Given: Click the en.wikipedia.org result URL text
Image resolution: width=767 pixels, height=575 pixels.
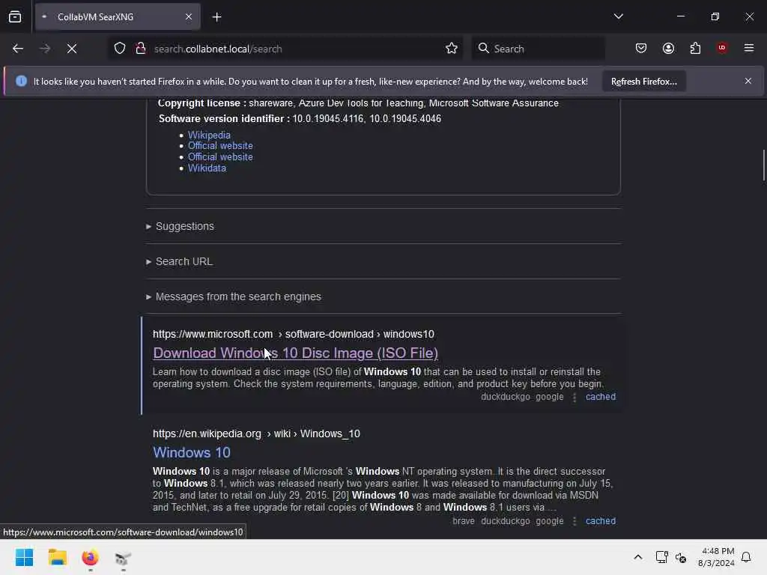Looking at the screenshot, I should (x=256, y=433).
